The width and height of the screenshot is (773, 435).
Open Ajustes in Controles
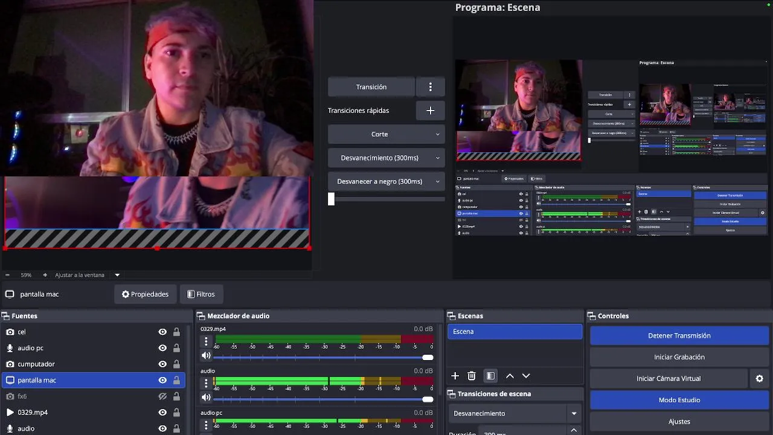tap(679, 422)
